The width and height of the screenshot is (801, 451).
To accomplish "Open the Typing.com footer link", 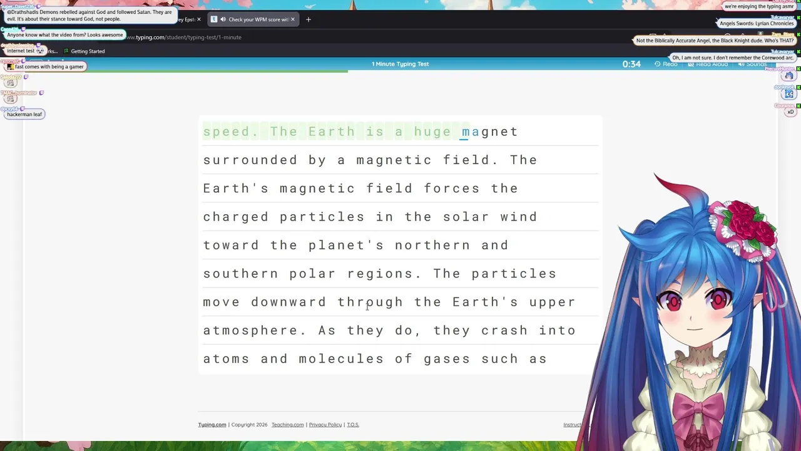I will pyautogui.click(x=212, y=425).
